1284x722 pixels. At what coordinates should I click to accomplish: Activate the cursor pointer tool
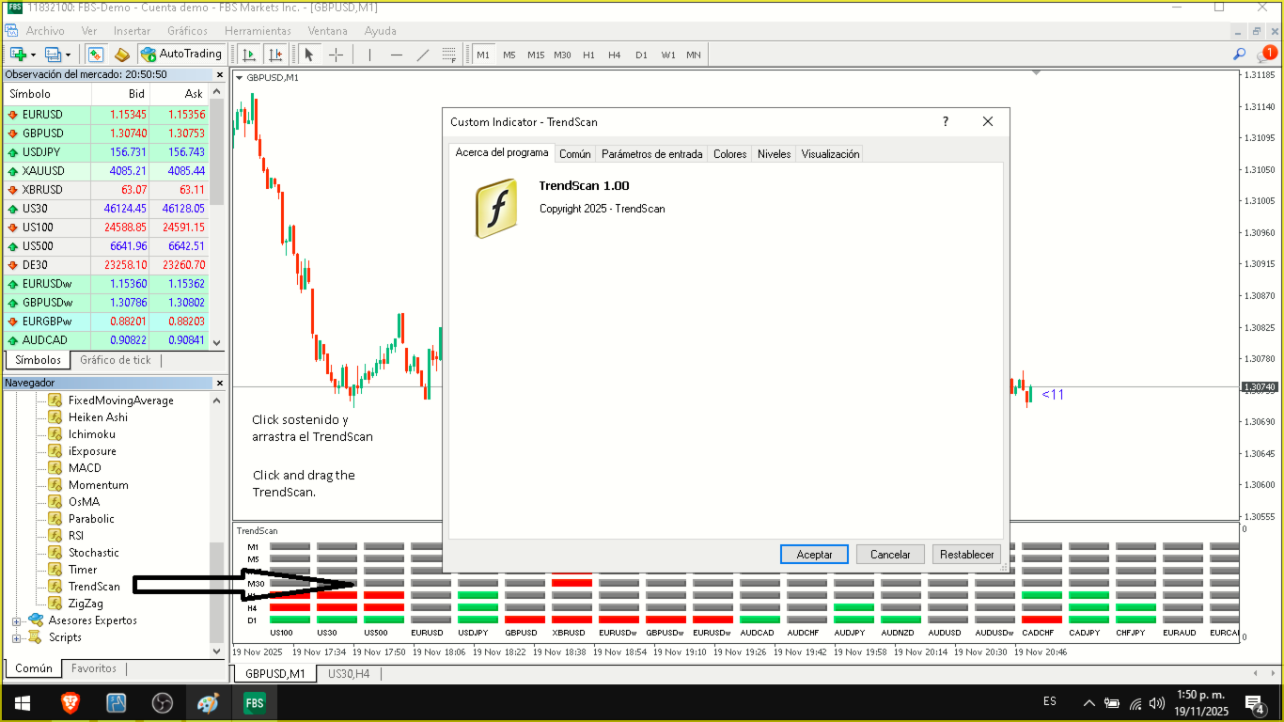[x=307, y=55]
